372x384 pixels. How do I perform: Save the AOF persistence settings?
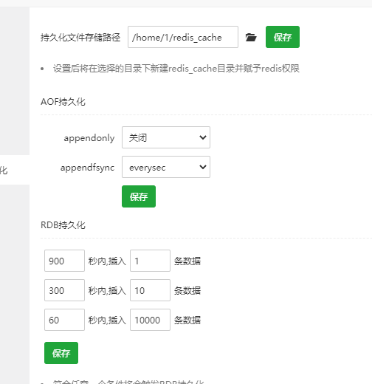click(x=139, y=196)
